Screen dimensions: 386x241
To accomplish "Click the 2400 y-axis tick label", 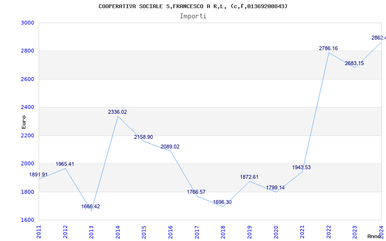I will [x=27, y=107].
